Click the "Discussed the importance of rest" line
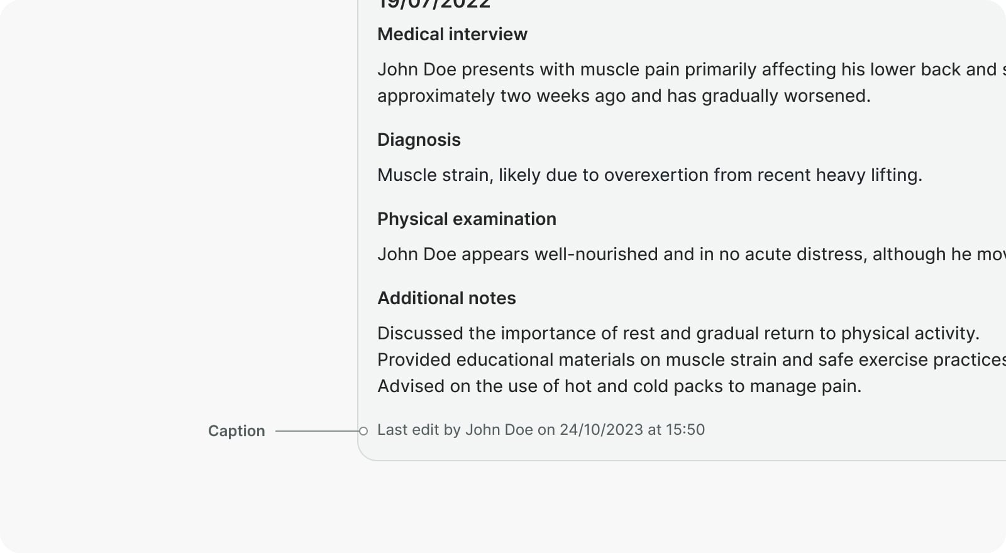 [678, 334]
